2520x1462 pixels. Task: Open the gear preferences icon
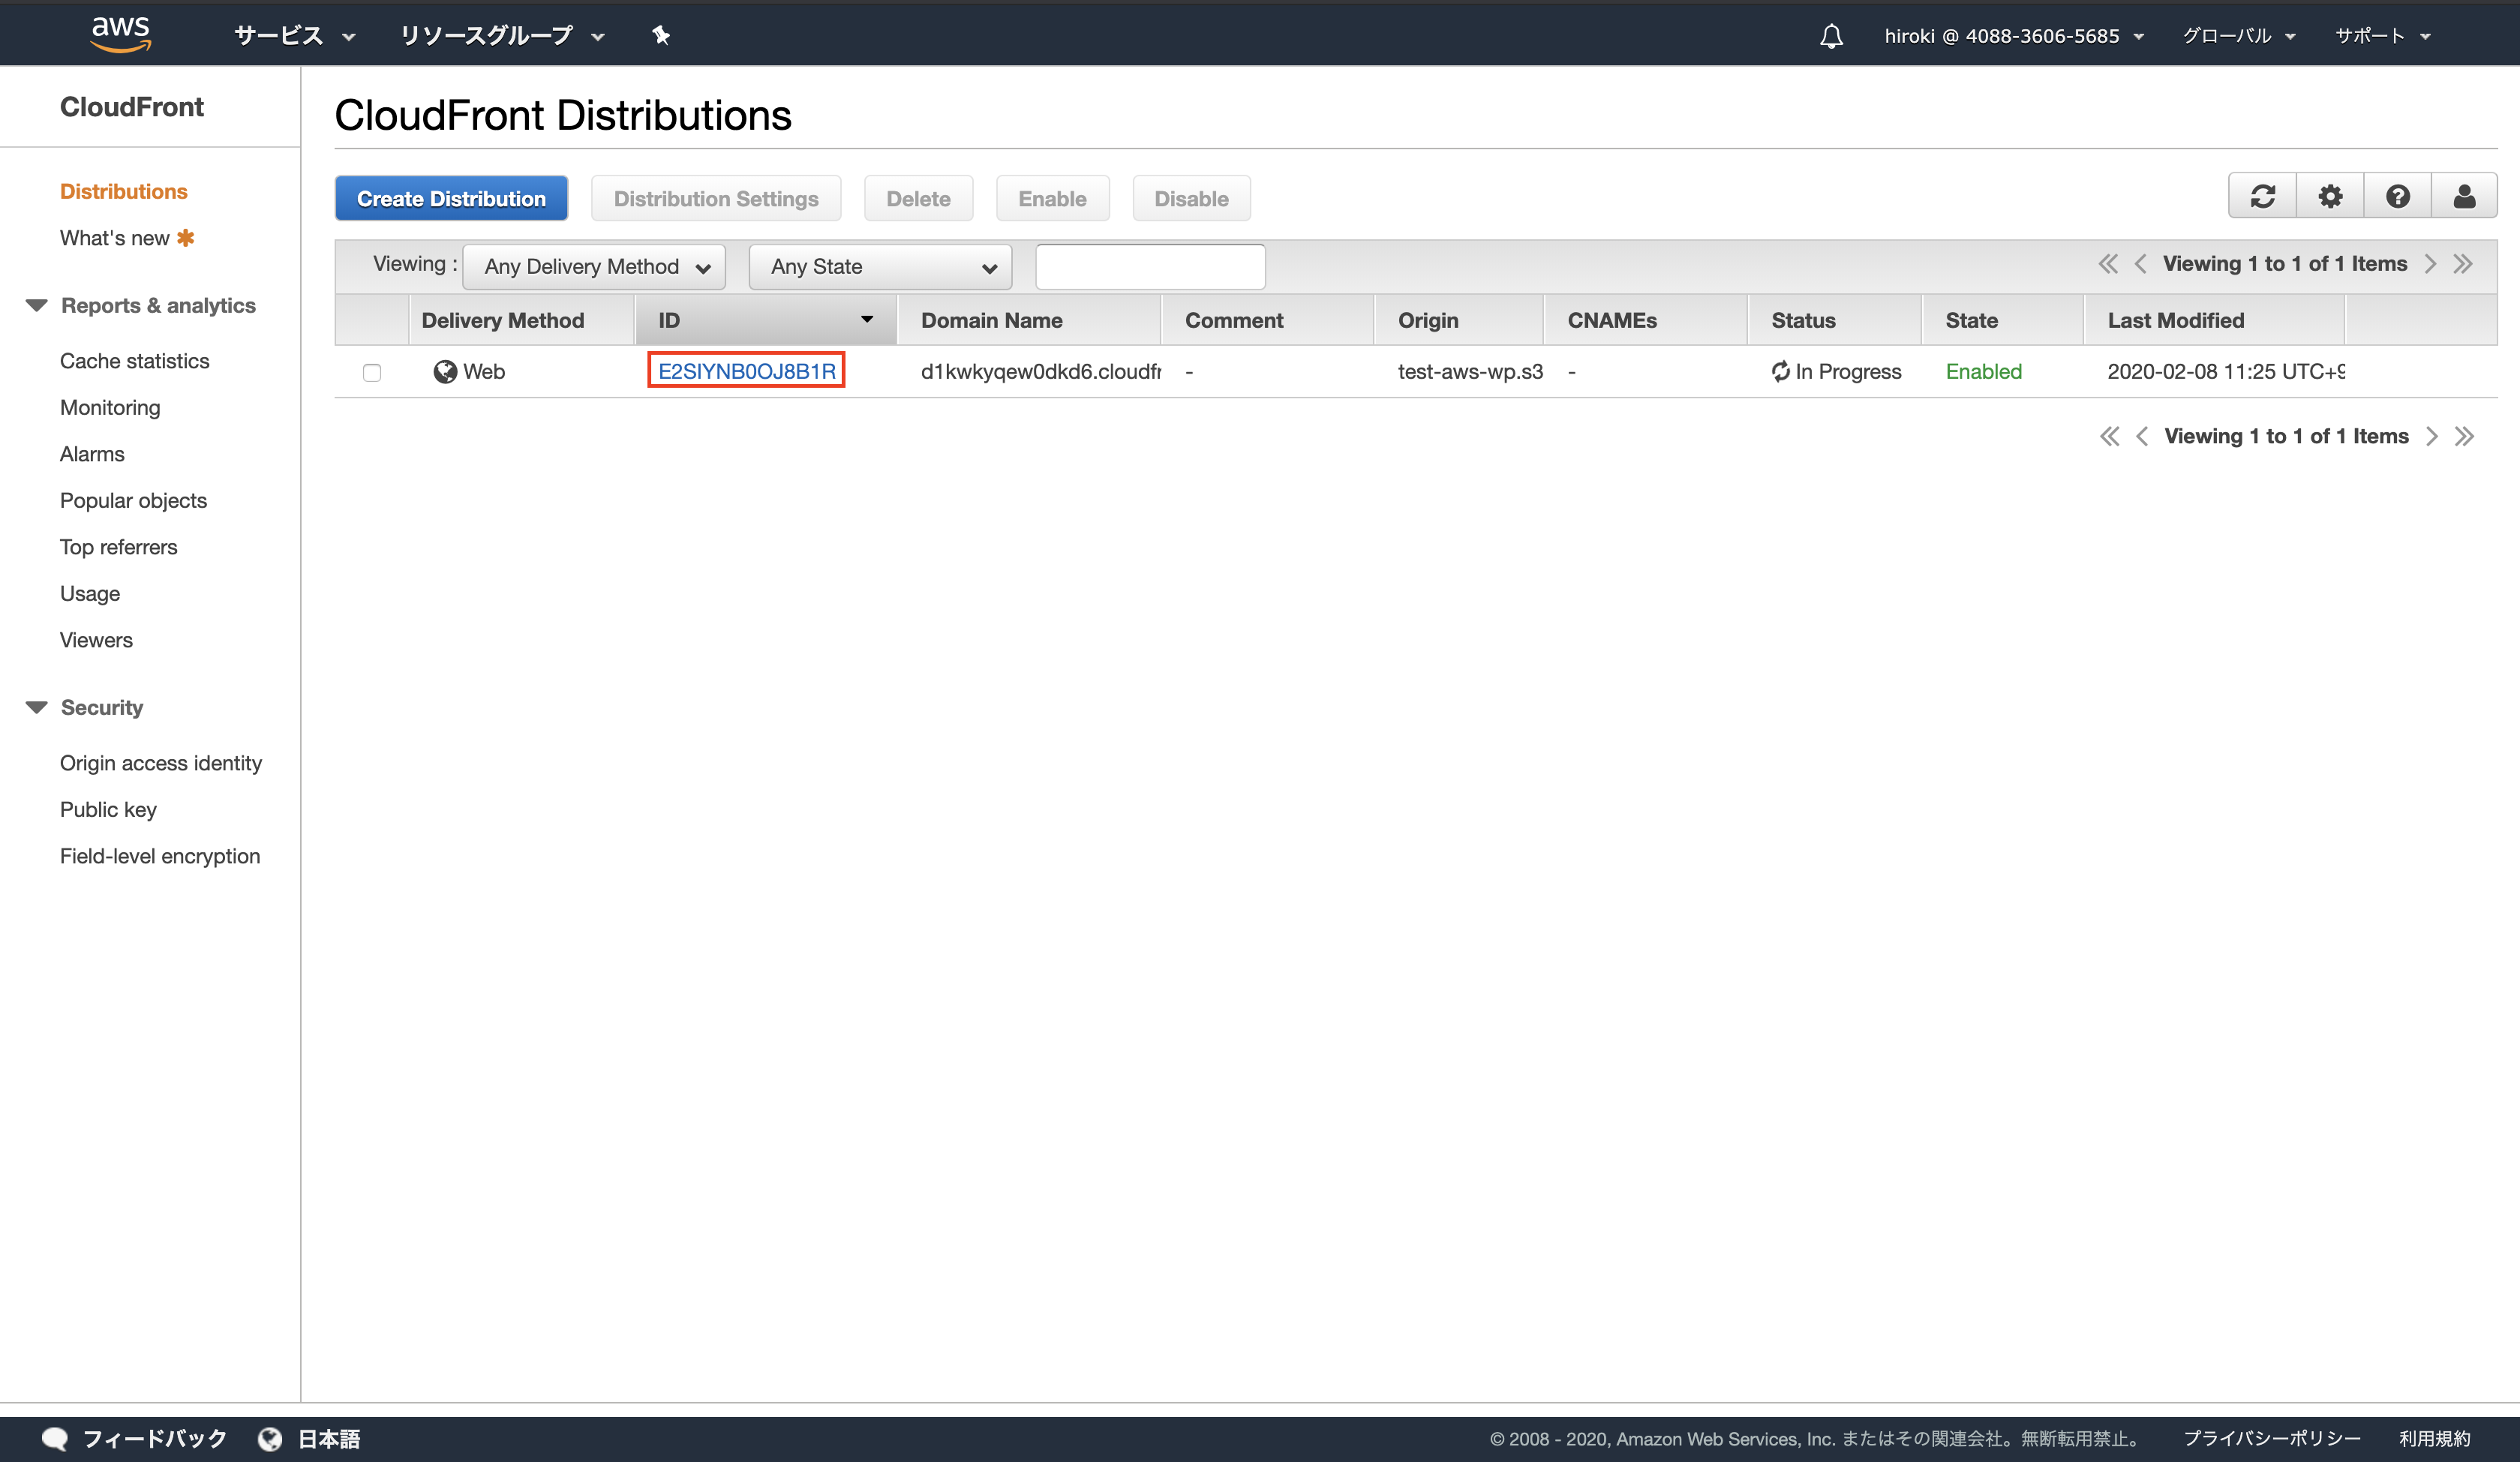(x=2330, y=197)
